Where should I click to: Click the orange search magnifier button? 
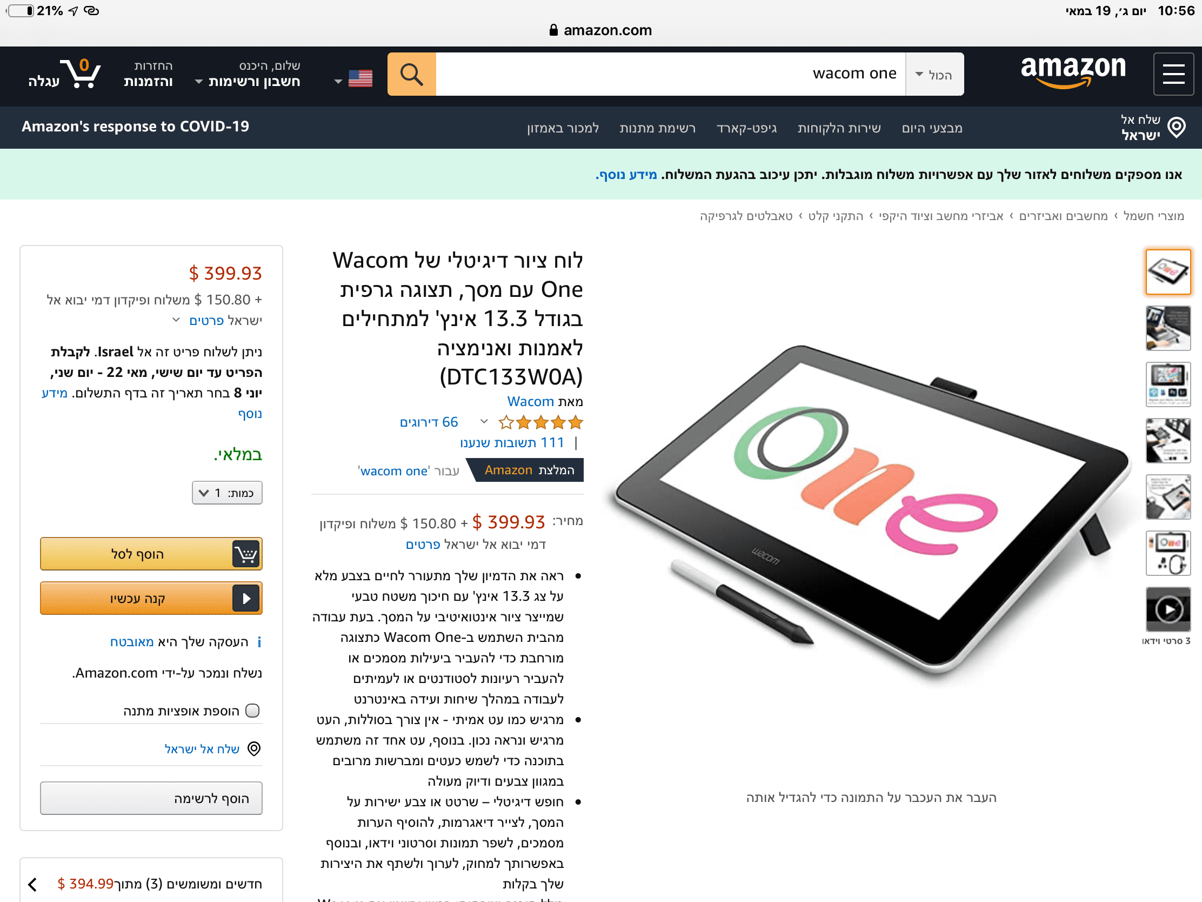coord(411,74)
